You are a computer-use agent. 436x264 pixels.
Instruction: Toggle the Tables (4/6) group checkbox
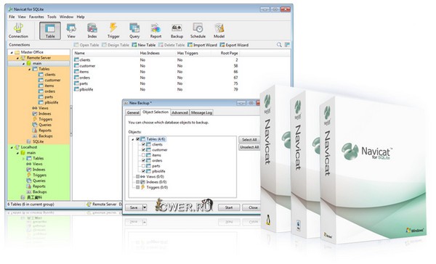pos(137,139)
